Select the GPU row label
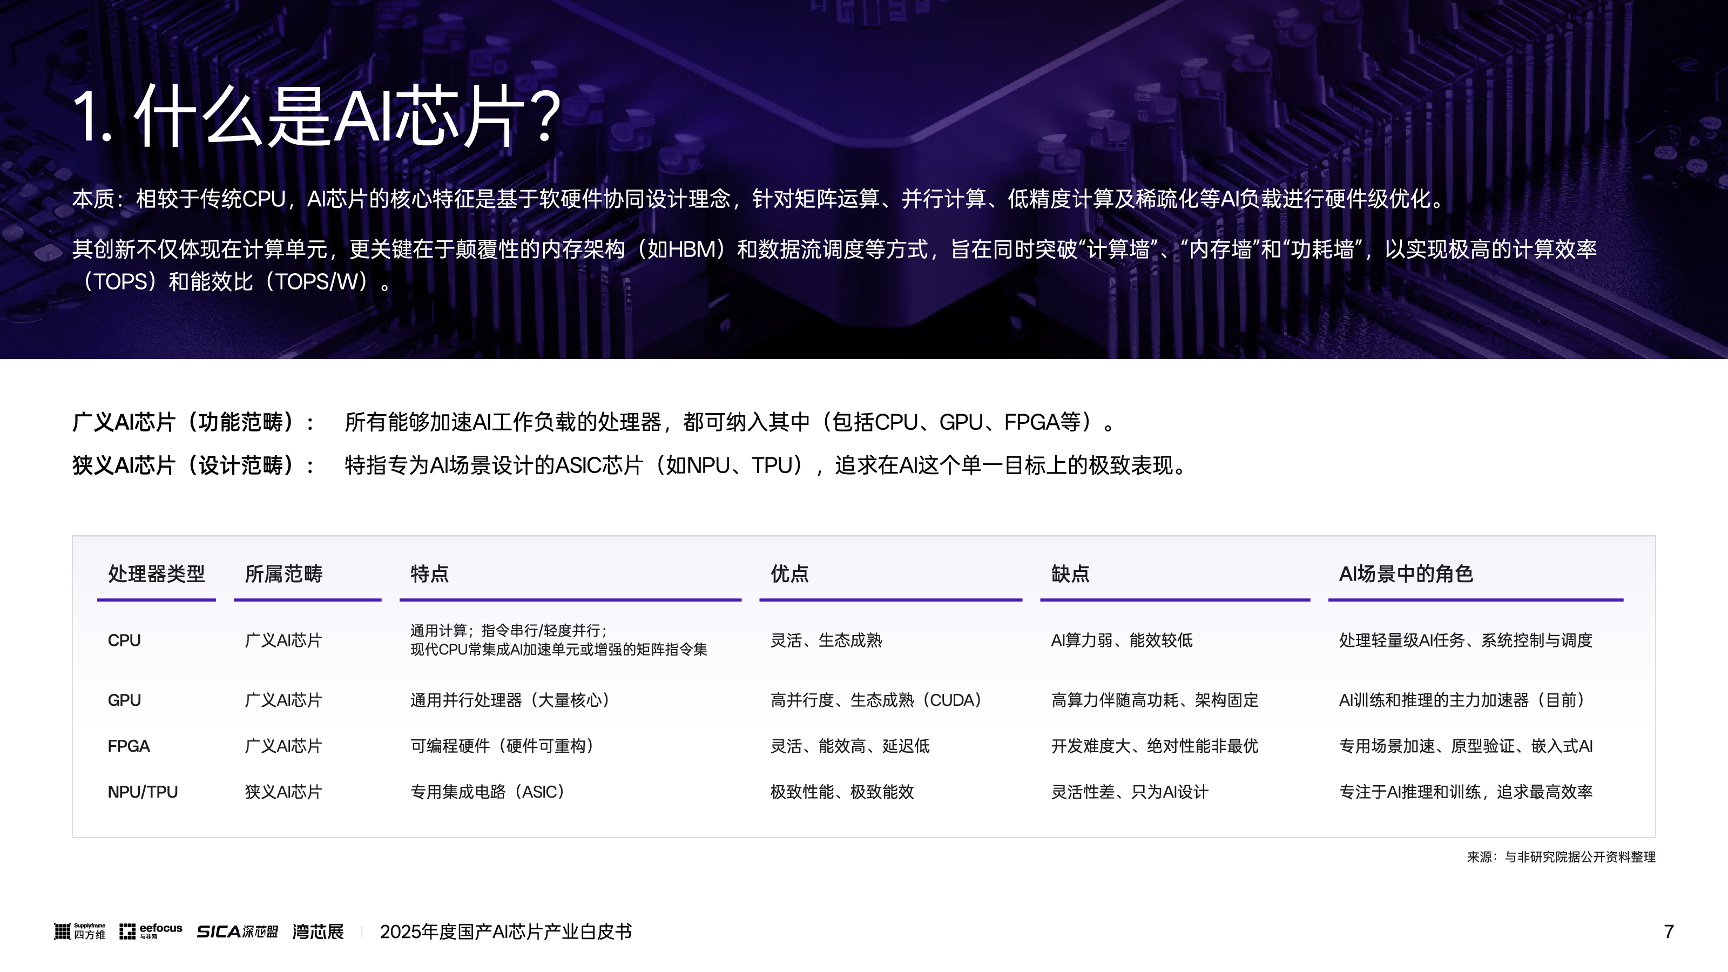1728x972 pixels. [124, 700]
